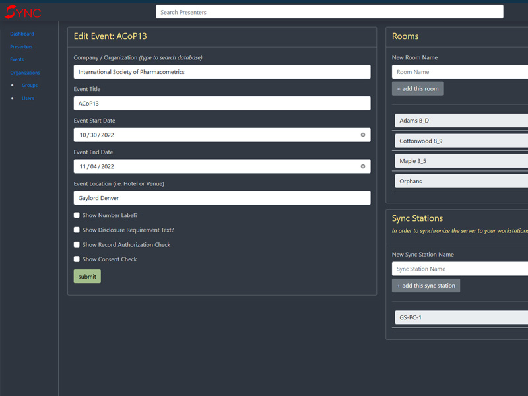
Task: Select the GS-PC-1 sync station
Action: coord(461,317)
